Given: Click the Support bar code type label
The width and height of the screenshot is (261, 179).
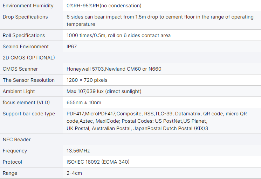Looking at the screenshot, I should tap(29, 114).
